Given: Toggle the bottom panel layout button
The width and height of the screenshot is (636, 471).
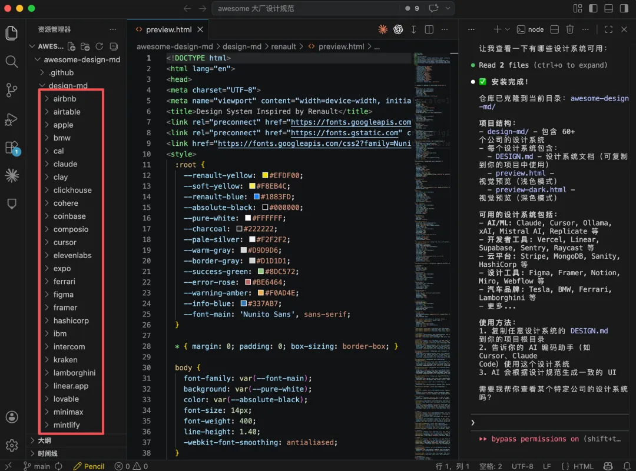Looking at the screenshot, I should point(608,8).
